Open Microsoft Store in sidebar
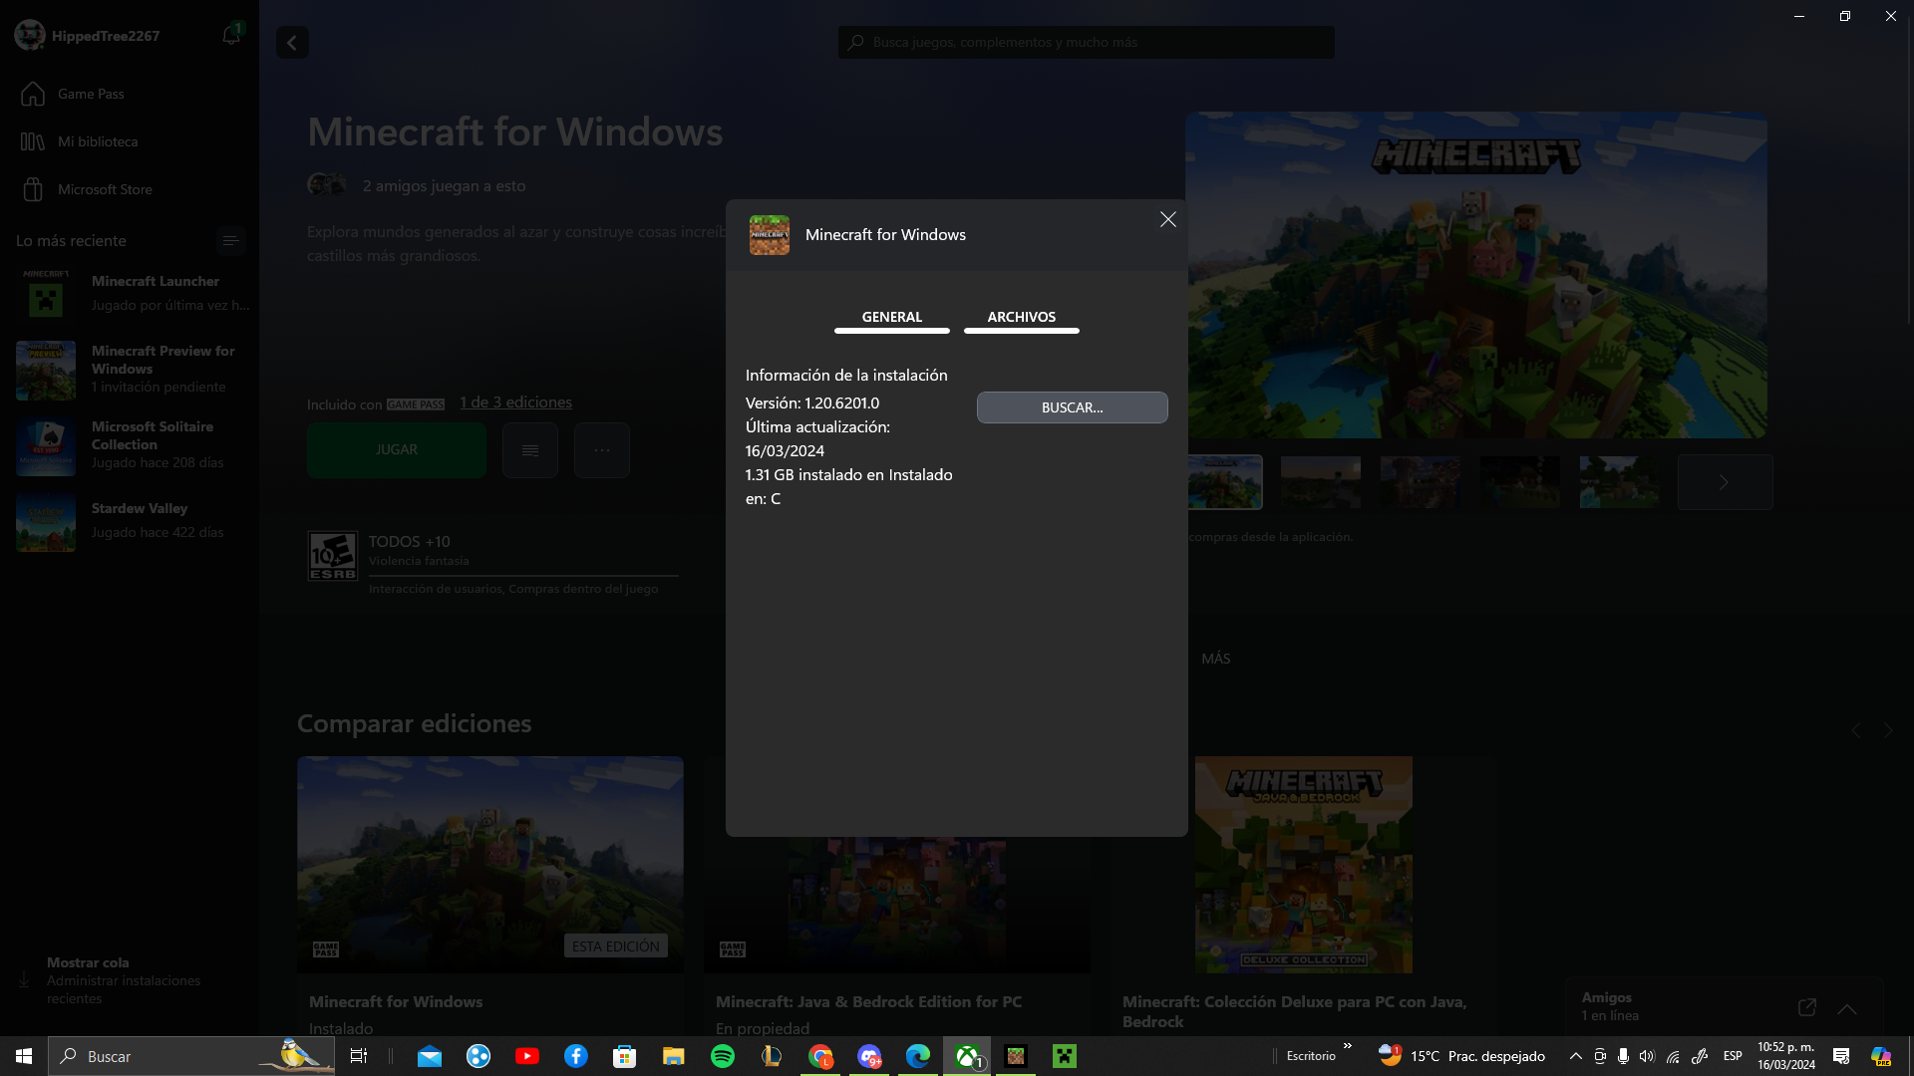The width and height of the screenshot is (1914, 1076). point(104,189)
